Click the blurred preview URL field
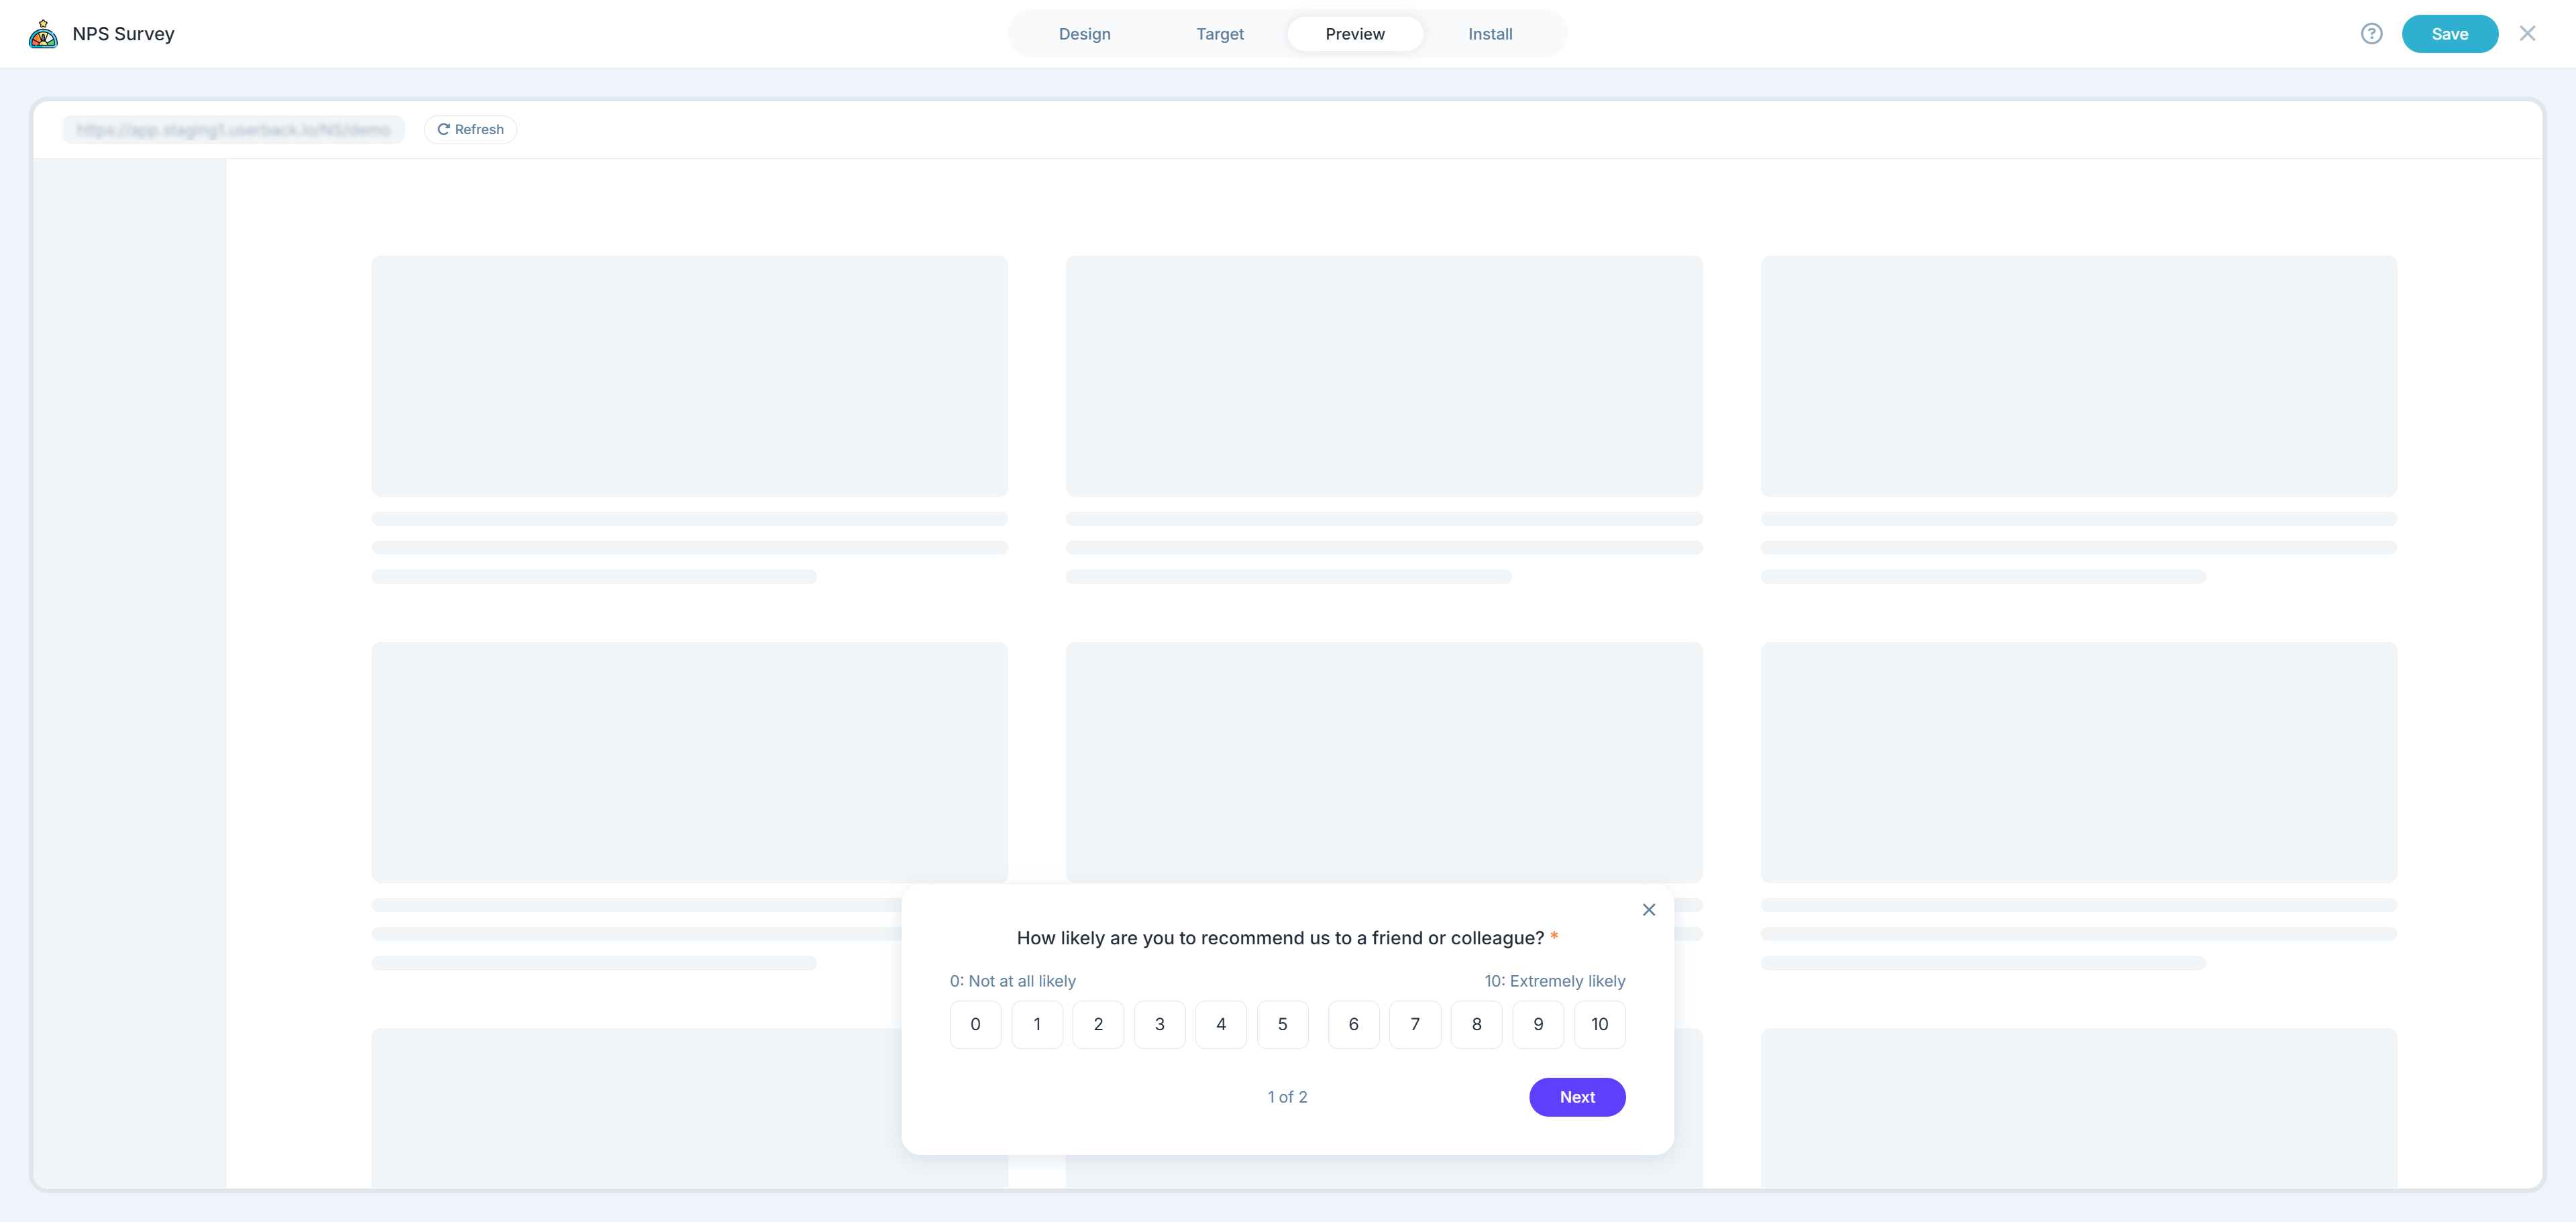This screenshot has height=1222, width=2576. coord(233,130)
